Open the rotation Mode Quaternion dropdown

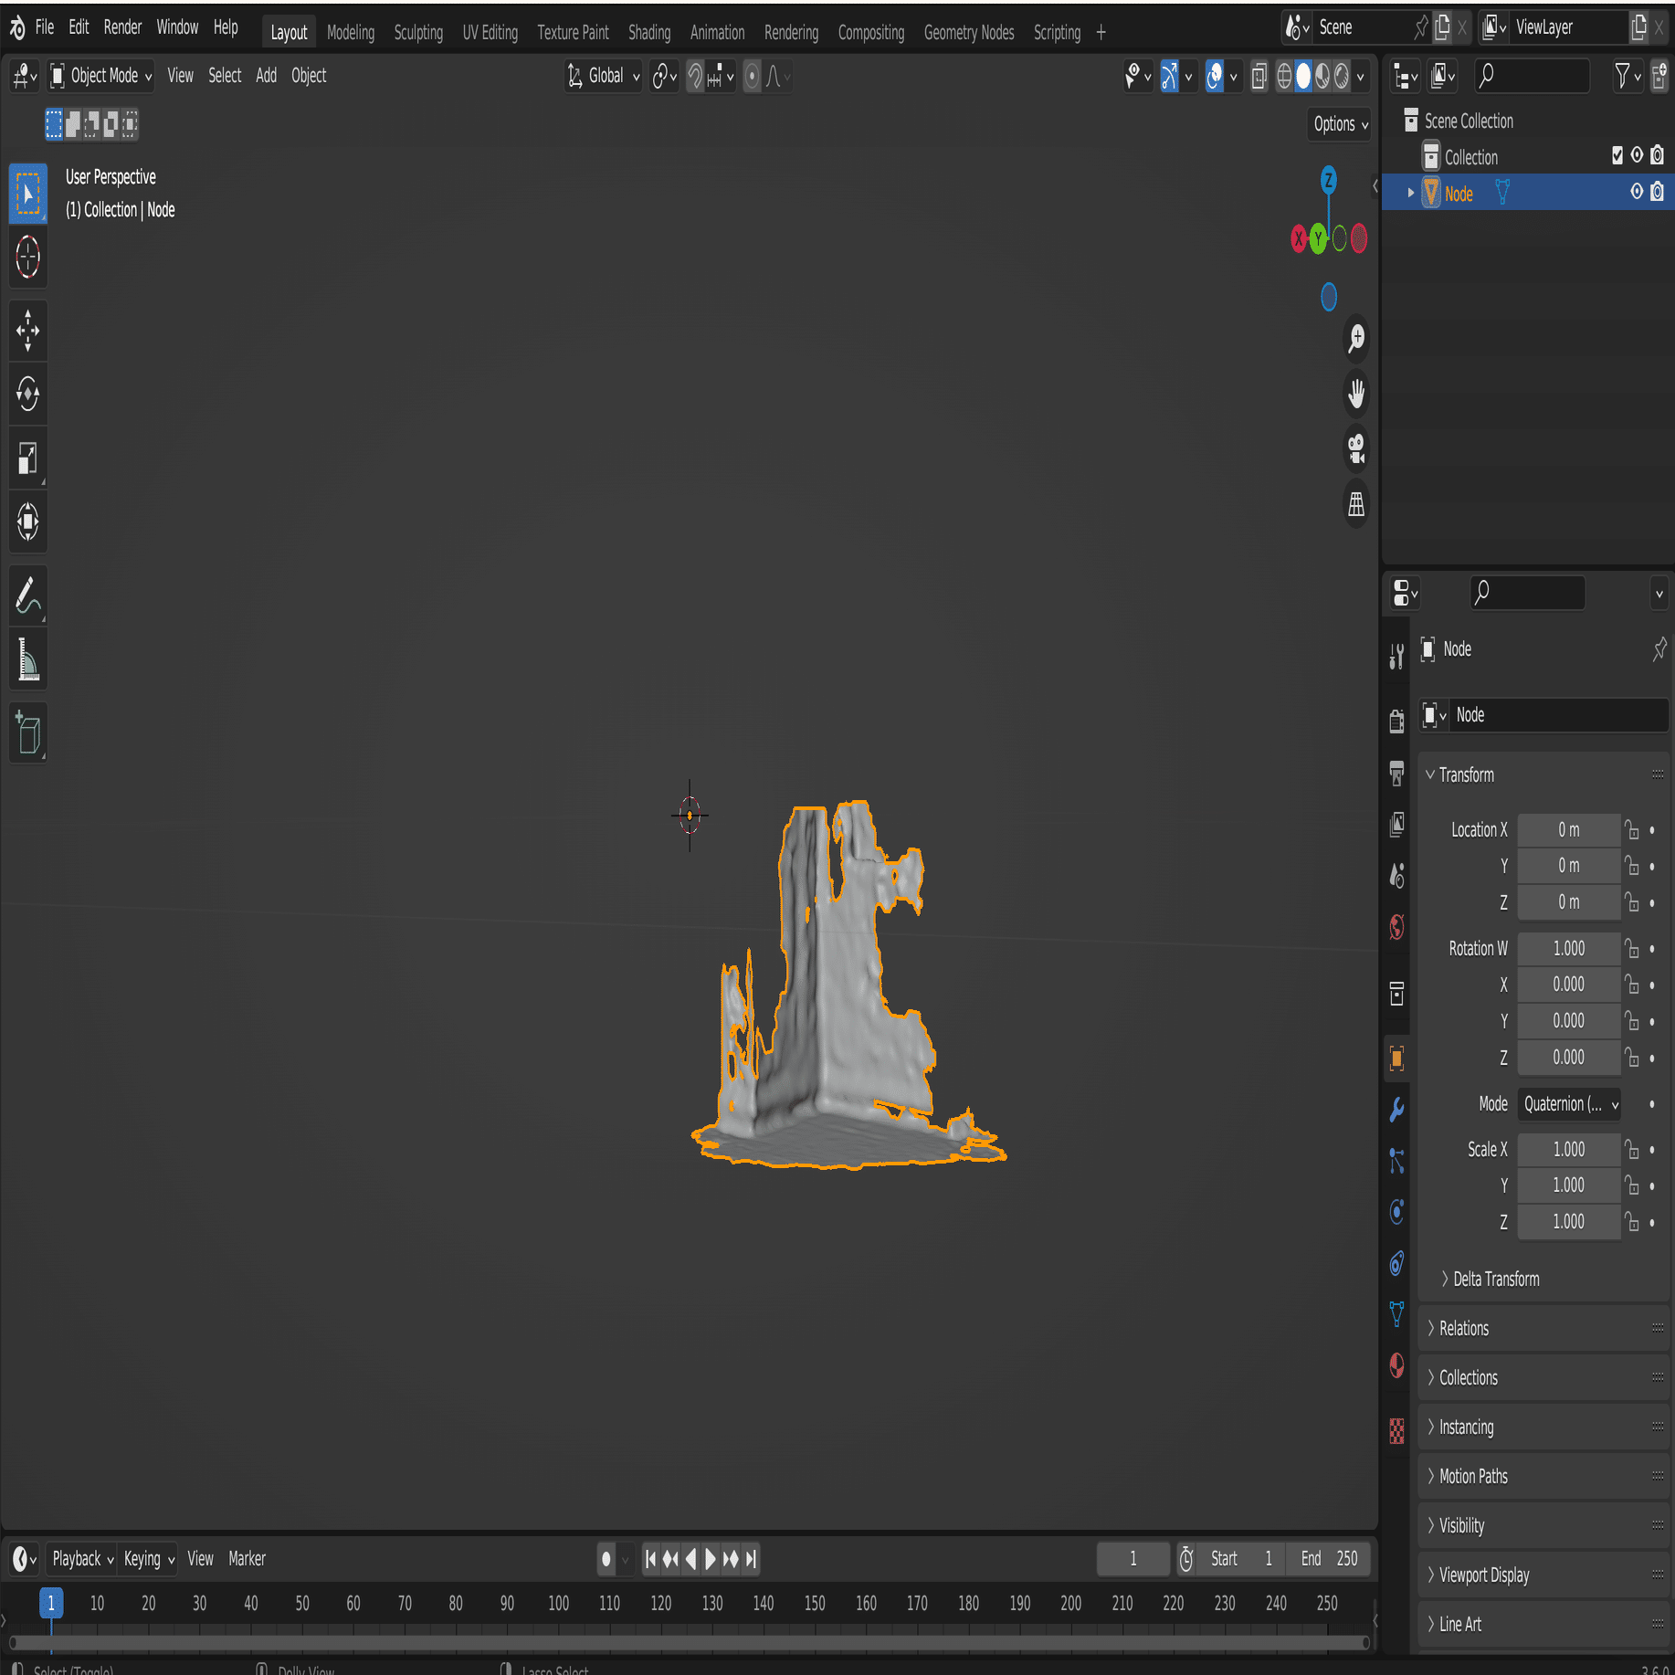point(1569,1104)
